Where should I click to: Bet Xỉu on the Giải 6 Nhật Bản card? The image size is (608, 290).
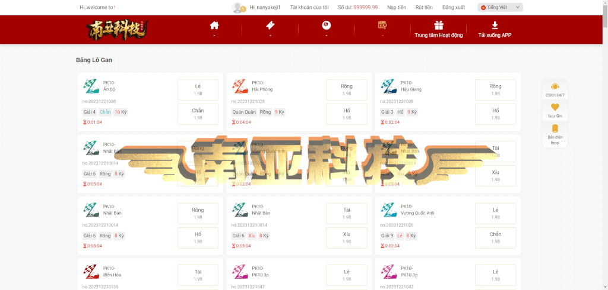(x=347, y=238)
